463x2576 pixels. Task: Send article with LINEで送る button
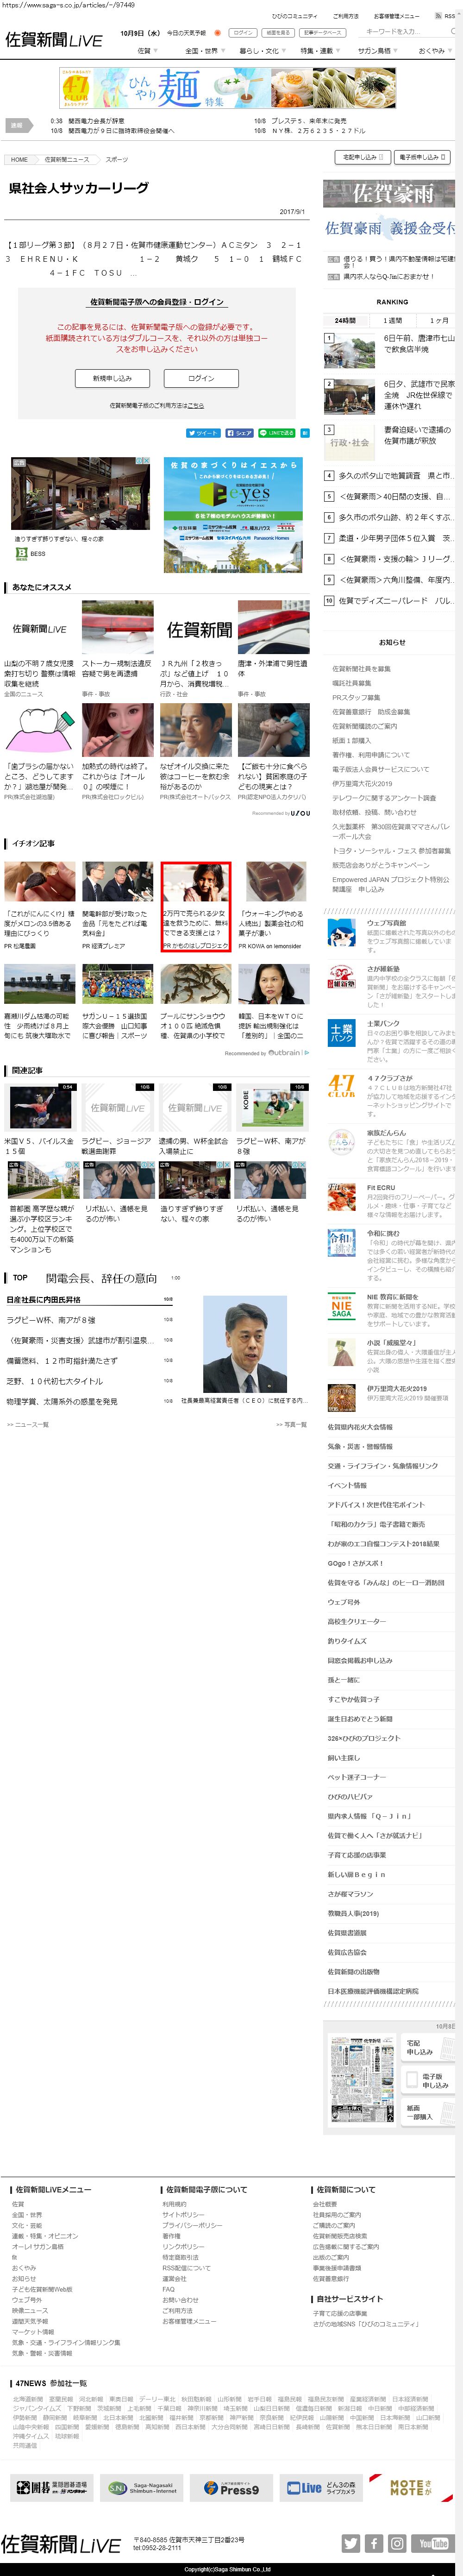(278, 433)
